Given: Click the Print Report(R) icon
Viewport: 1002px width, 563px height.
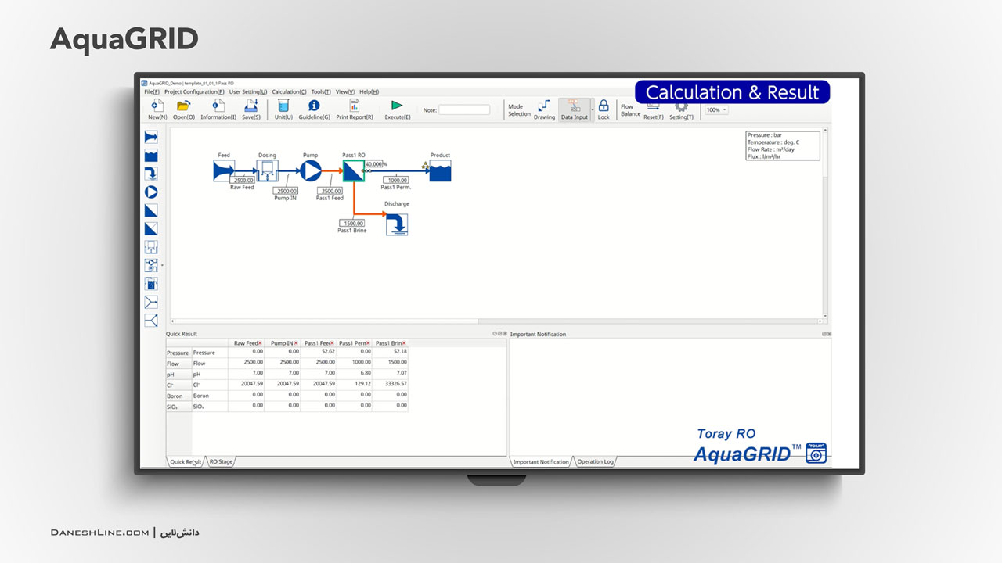Looking at the screenshot, I should [x=354, y=106].
